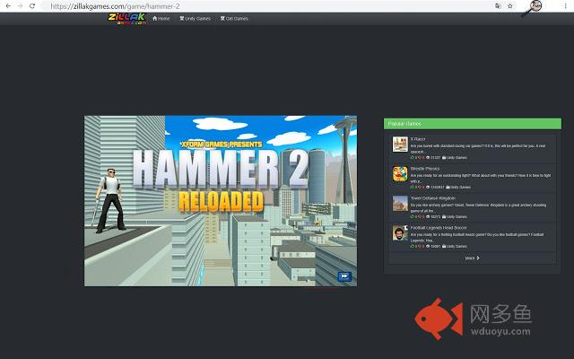Like Wrestle Physics with thumbs-up icon
The width and height of the screenshot is (574, 359).
pos(413,188)
